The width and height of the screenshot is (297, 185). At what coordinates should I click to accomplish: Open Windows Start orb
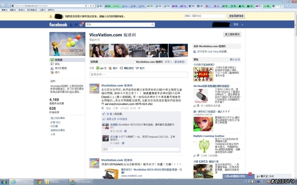pos(4,182)
